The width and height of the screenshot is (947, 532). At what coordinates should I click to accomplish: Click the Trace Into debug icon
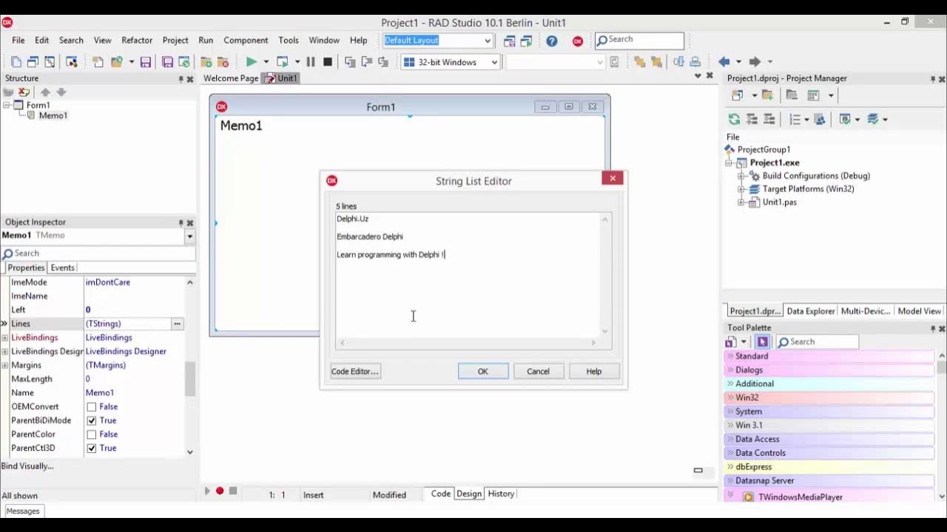click(350, 62)
